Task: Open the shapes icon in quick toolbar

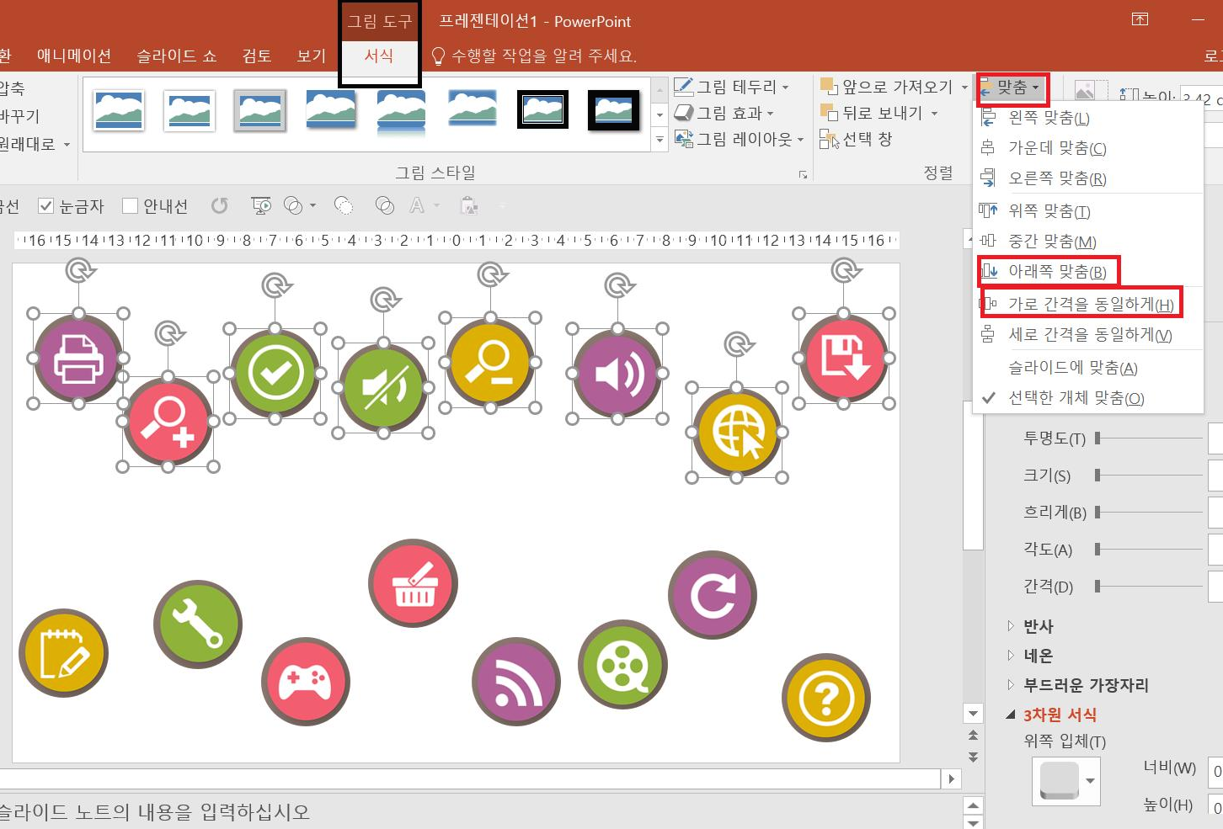Action: pos(293,205)
